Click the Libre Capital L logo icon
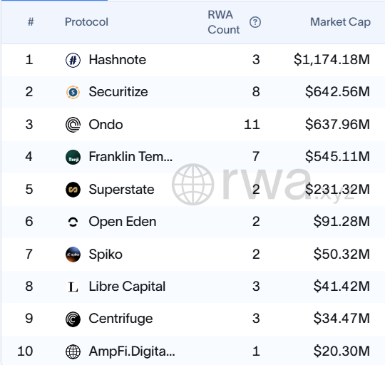This screenshot has width=385, height=365. 73,287
